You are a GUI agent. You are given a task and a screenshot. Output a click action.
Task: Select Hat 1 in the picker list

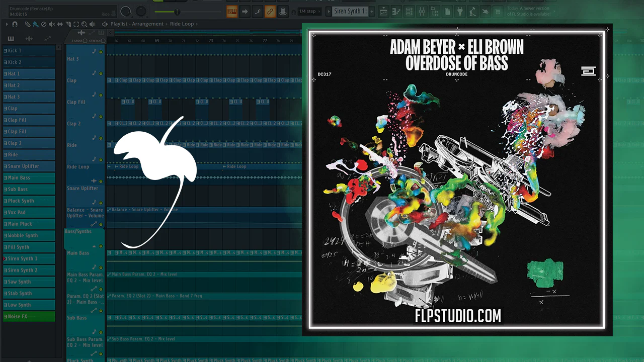(29, 74)
